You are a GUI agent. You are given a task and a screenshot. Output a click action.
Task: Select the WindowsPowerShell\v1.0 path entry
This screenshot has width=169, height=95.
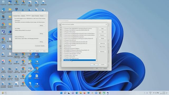(x=79, y=50)
